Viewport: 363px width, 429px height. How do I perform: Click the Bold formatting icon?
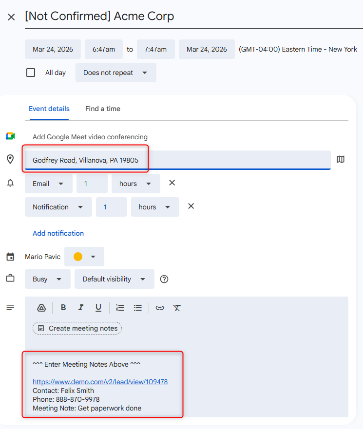pyautogui.click(x=63, y=308)
